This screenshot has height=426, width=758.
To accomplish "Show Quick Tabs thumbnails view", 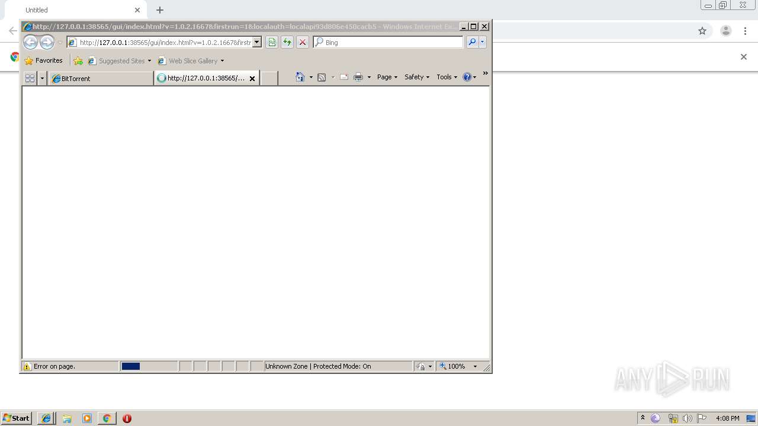I will pyautogui.click(x=30, y=78).
